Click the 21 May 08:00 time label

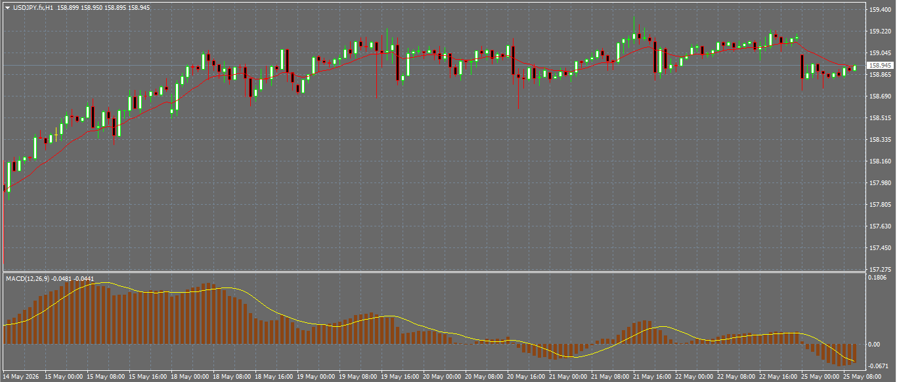(609, 377)
